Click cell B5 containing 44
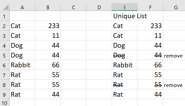Image resolution: width=185 pixels, height=106 pixels. [48, 55]
